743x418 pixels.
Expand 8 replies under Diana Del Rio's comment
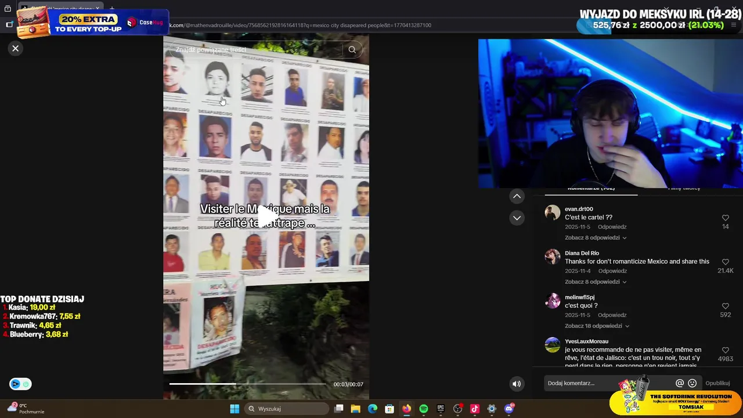596,282
